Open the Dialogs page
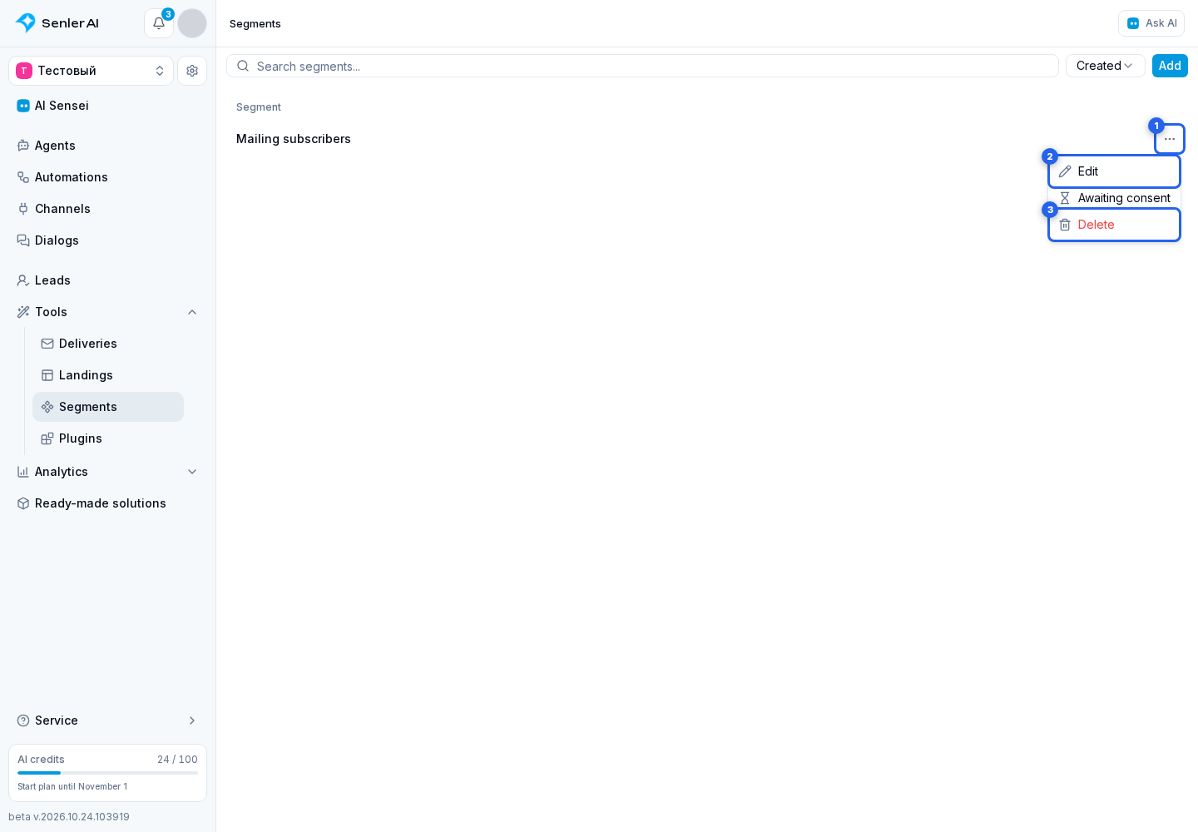 pos(108,240)
